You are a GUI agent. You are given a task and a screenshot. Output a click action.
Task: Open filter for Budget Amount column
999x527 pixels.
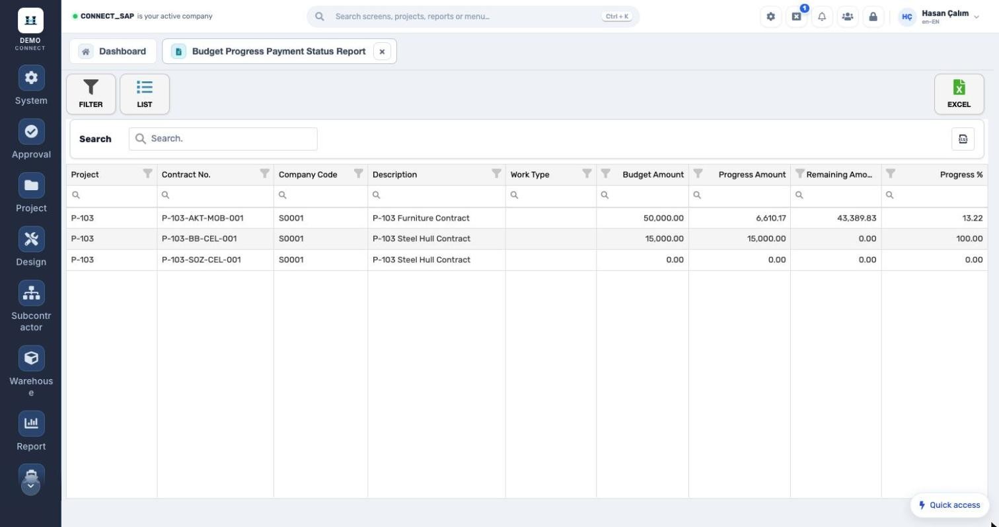pos(605,174)
